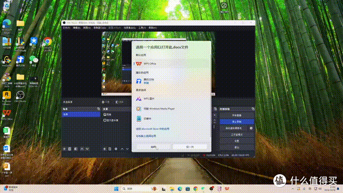Open source properties gear icon

point(116,149)
